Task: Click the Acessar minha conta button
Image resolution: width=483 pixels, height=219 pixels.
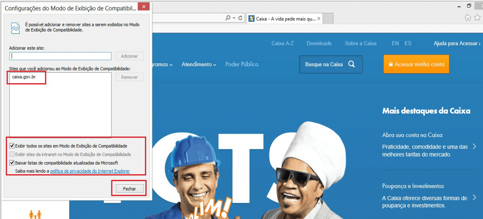Action: pyautogui.click(x=416, y=64)
